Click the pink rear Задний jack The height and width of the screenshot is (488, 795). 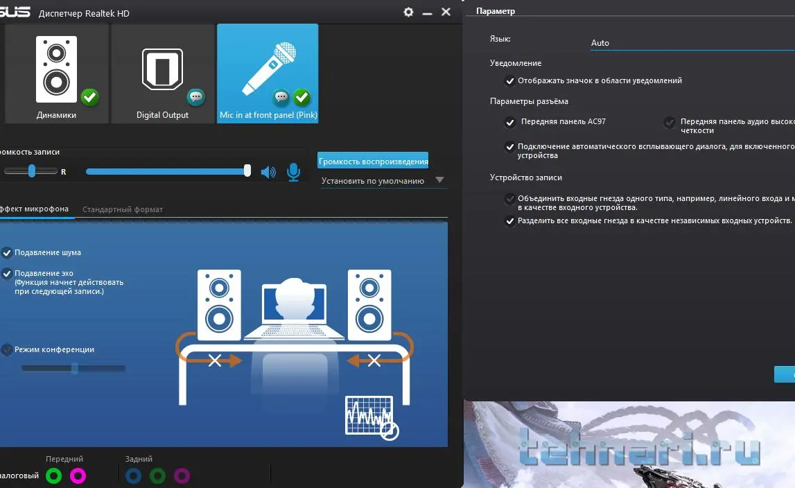click(x=182, y=476)
